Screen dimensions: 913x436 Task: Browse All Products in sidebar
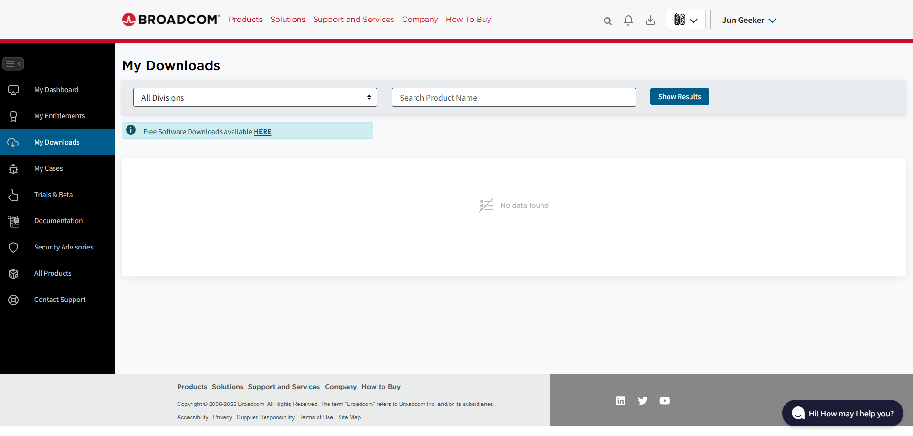[53, 273]
